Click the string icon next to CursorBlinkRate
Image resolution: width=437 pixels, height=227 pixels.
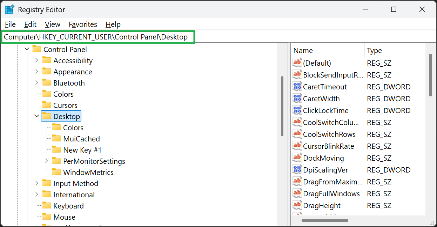[x=297, y=146]
